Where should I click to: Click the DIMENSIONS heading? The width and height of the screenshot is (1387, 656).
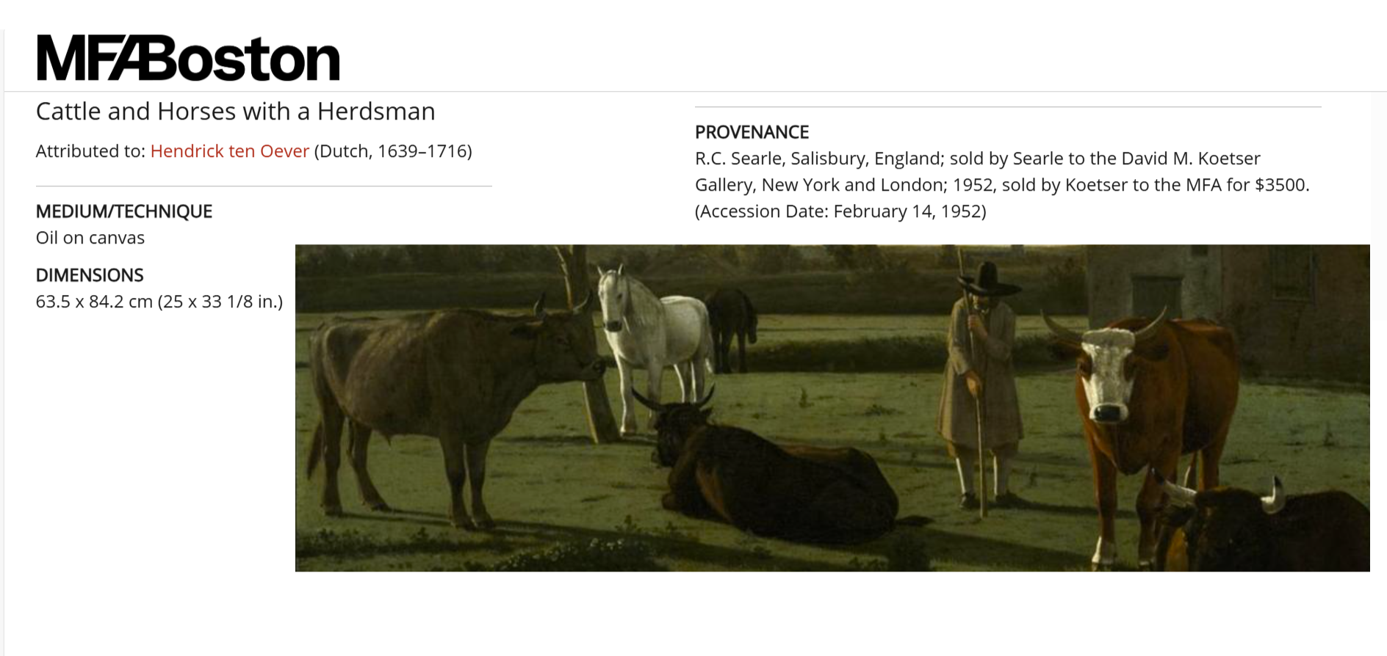(90, 275)
